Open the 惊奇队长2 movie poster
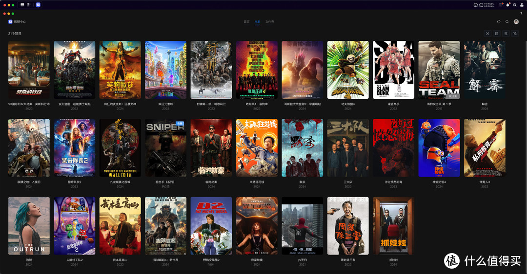The image size is (527, 274). coord(75,147)
